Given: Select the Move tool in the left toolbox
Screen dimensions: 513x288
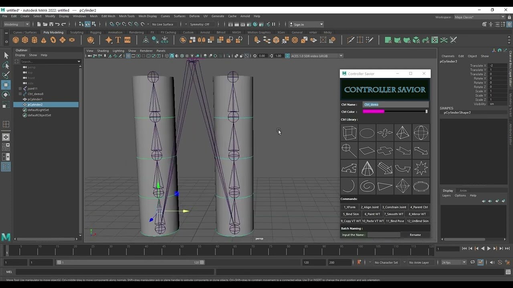Looking at the screenshot, I should (6, 85).
